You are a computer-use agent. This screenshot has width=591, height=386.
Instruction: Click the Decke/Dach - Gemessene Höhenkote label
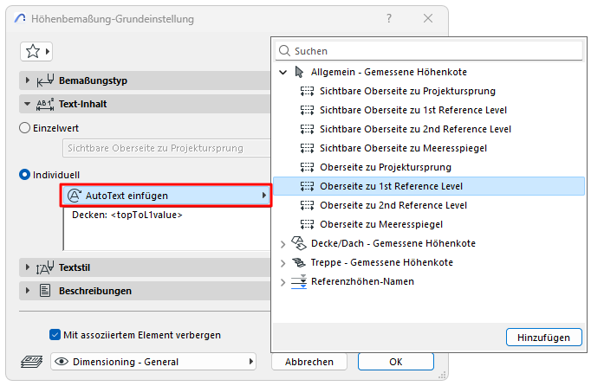click(393, 243)
